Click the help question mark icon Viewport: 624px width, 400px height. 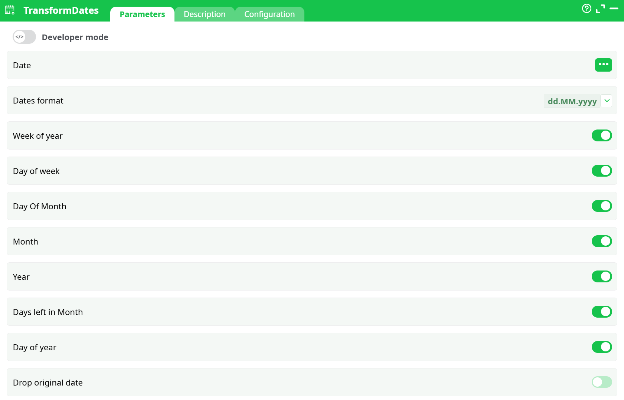click(x=587, y=8)
